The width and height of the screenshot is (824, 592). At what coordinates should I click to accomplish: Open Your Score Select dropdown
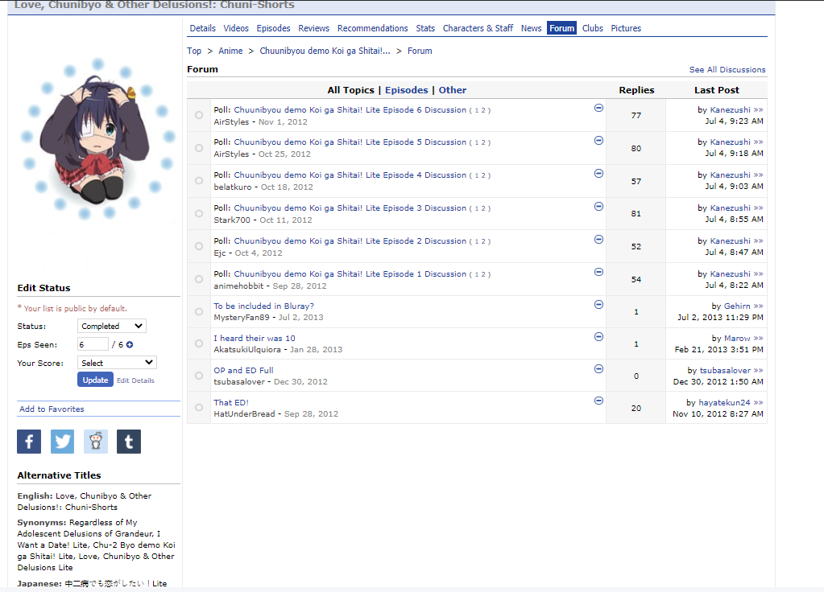point(117,363)
